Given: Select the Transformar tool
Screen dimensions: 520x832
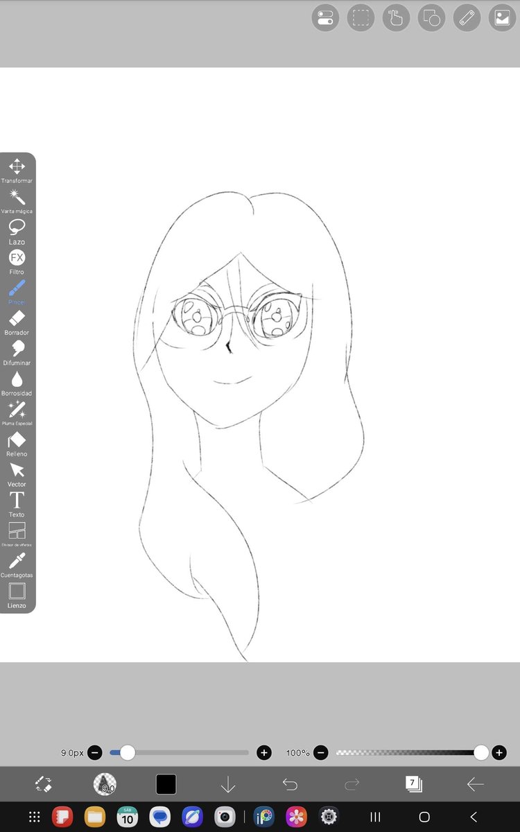Looking at the screenshot, I should tap(17, 171).
